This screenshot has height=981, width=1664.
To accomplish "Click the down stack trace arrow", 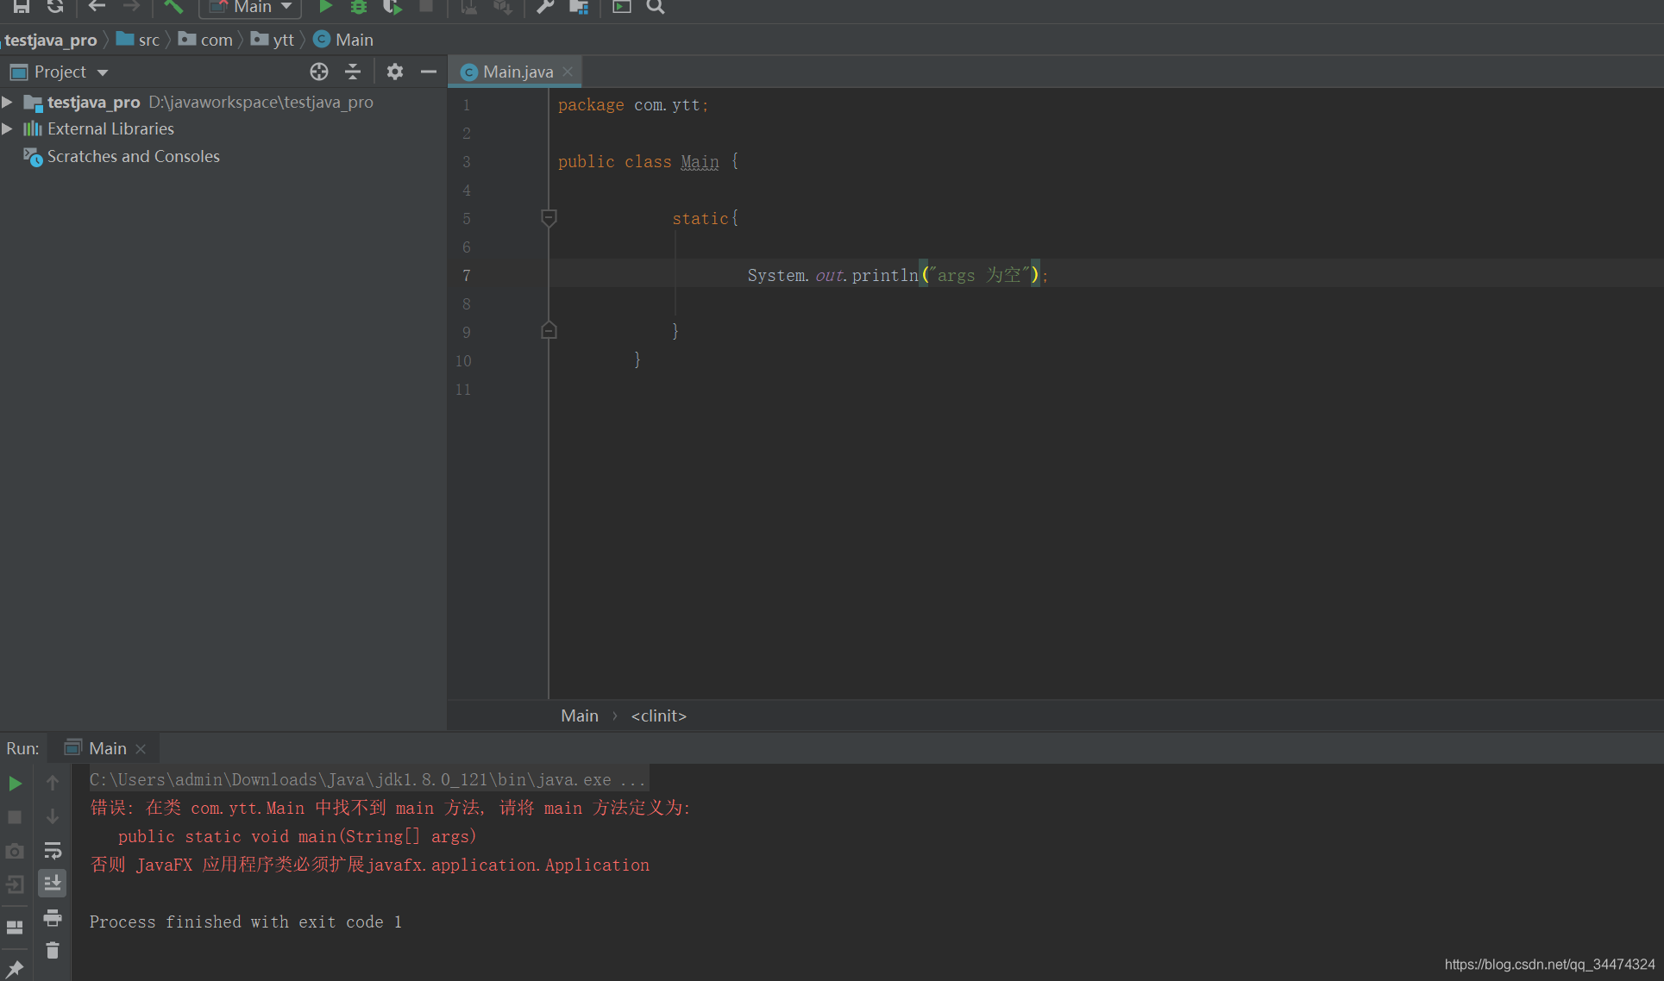I will pos(53,815).
